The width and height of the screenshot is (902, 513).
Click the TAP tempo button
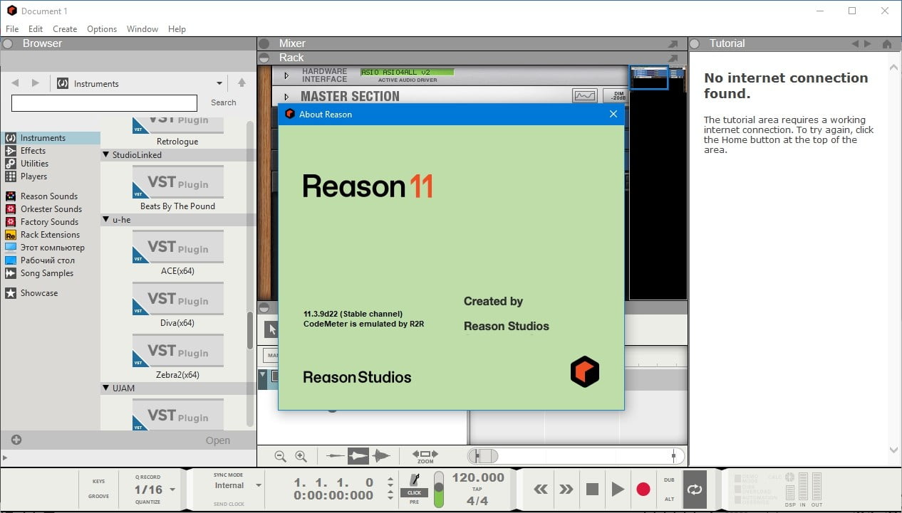[477, 490]
